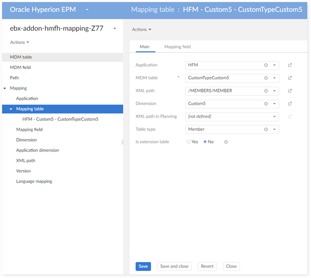Viewport: 311px width, 278px height.
Task: Clear the Application field value HFM
Action: click(266, 65)
